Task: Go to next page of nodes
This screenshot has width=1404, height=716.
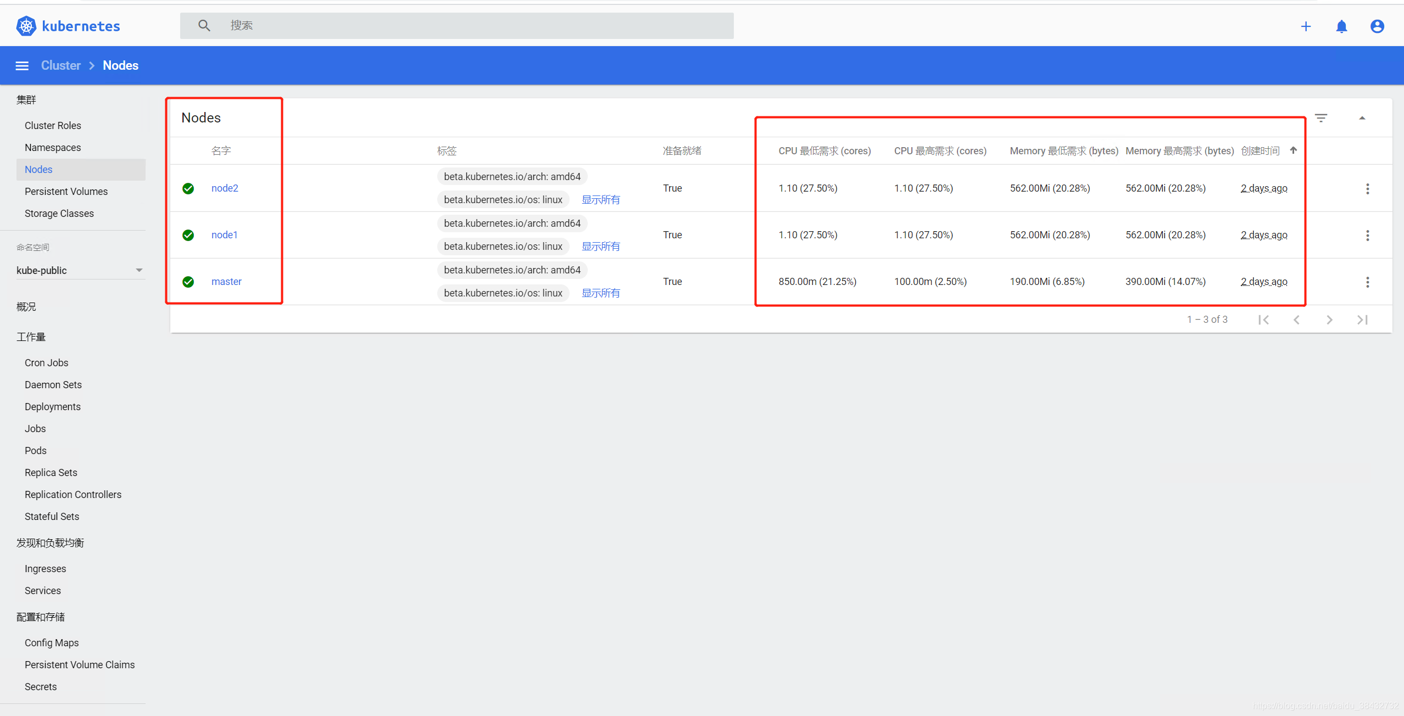Action: [x=1329, y=320]
